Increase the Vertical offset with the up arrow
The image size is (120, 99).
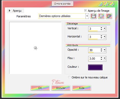click(x=101, y=28)
